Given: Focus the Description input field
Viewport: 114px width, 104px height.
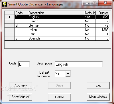Looking at the screenshot, I should coord(79,64).
